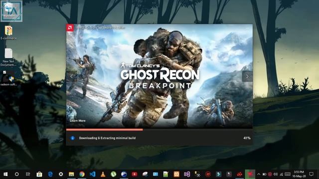The width and height of the screenshot is (319, 179).
Task: Click the 'Downloading & Extracting minimal build' text
Action: point(107,138)
